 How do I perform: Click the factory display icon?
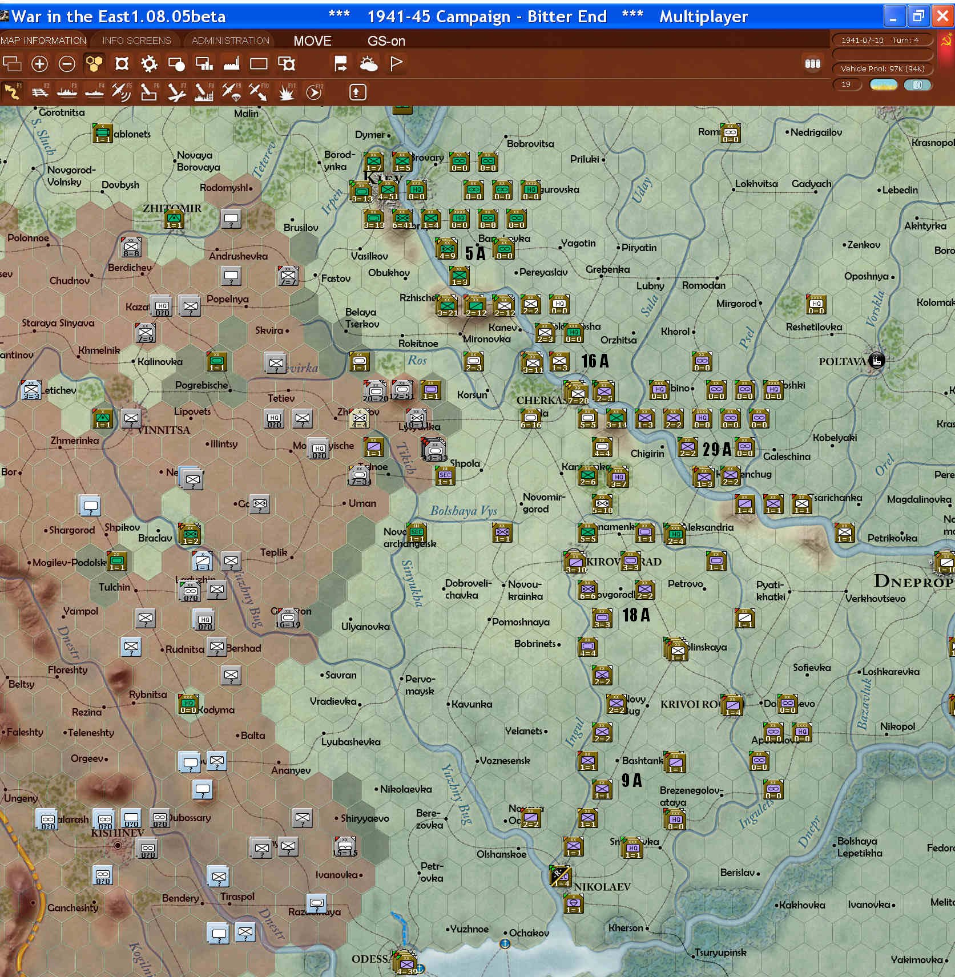click(x=231, y=64)
